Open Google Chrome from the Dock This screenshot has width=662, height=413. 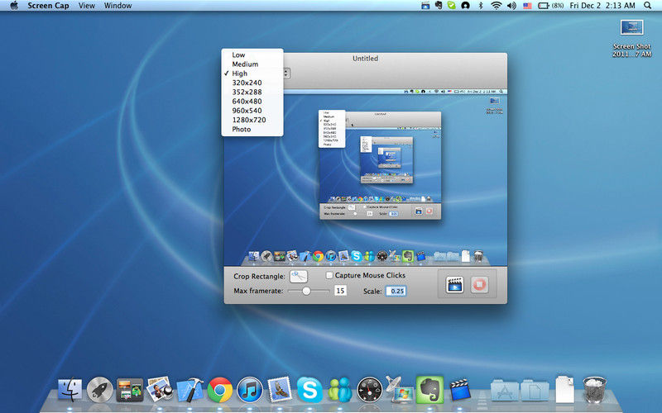click(x=219, y=390)
